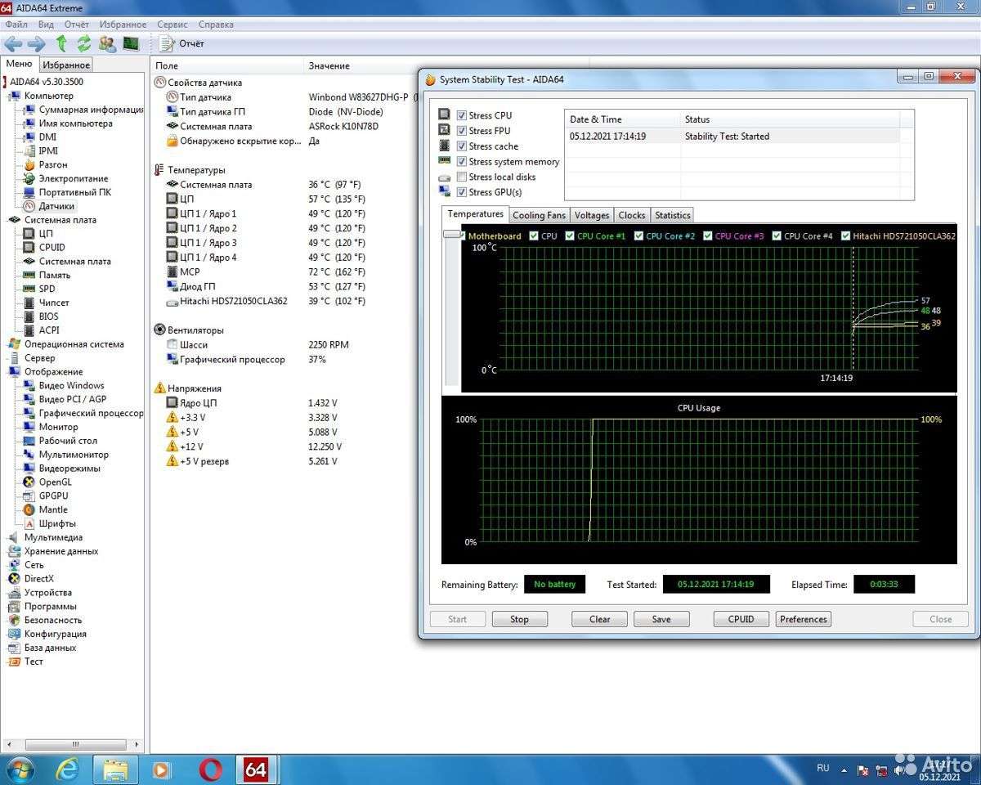Uncheck the CPU Core #3 graph checkbox
Image resolution: width=981 pixels, height=785 pixels.
pyautogui.click(x=708, y=235)
